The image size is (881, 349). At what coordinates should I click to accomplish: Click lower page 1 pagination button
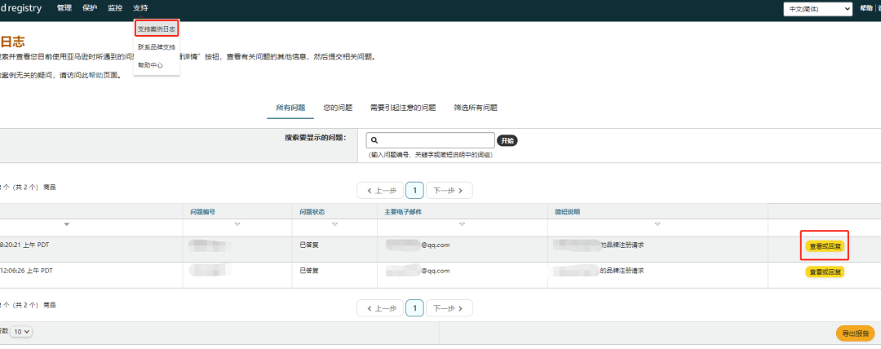414,308
